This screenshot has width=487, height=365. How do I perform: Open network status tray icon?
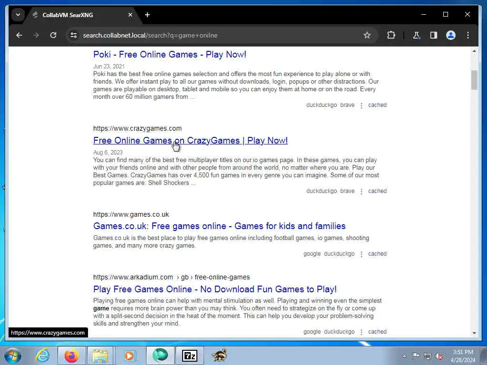428,356
